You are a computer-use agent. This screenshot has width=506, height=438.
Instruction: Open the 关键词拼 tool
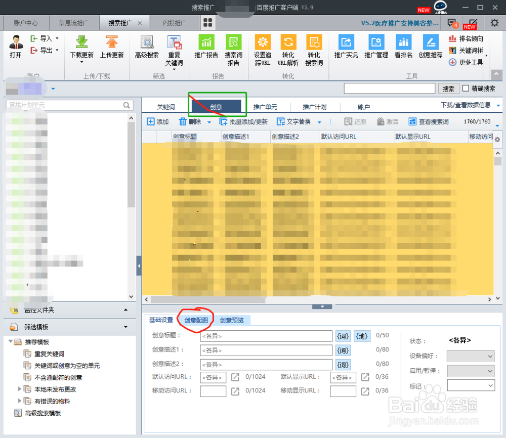466,50
